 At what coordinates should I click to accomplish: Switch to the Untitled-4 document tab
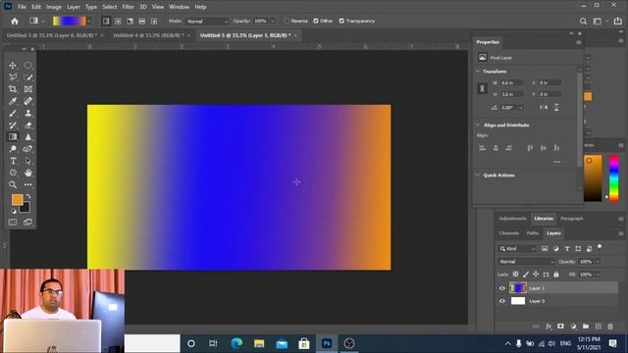coord(148,35)
